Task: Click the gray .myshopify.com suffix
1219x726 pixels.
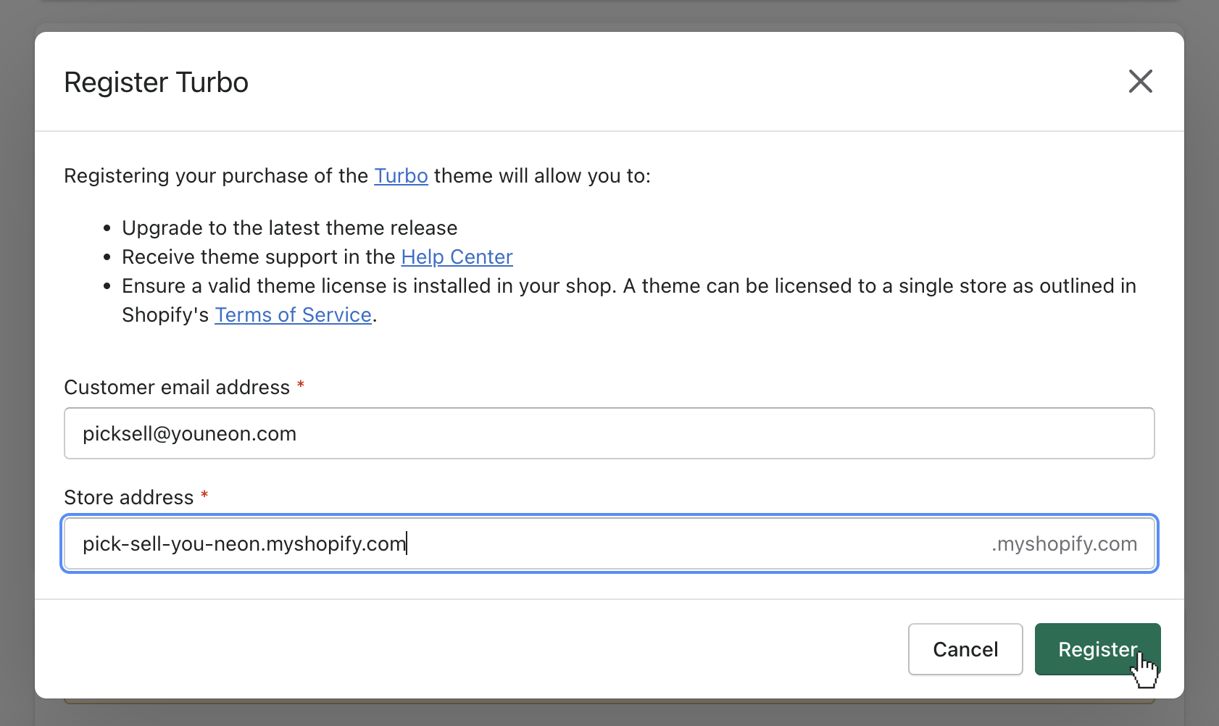Action: click(1064, 544)
